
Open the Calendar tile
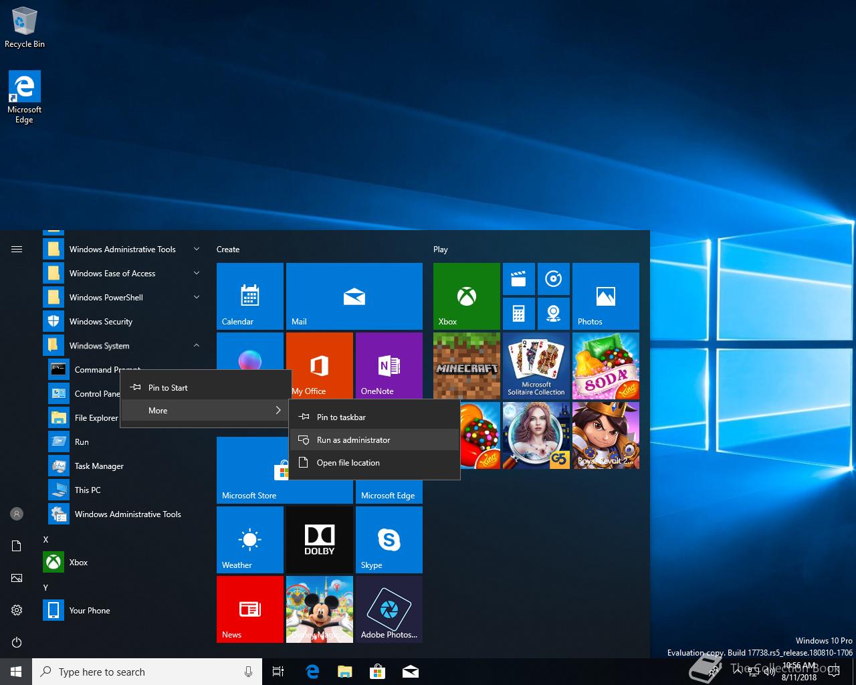250,296
